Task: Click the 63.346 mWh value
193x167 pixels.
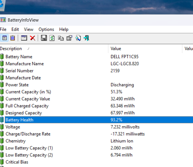Action: click(123, 106)
